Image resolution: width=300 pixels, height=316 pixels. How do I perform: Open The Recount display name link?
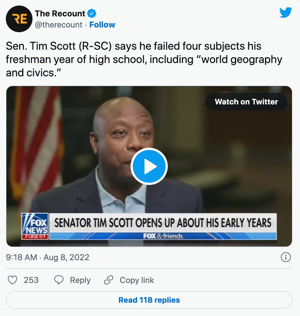pyautogui.click(x=60, y=14)
